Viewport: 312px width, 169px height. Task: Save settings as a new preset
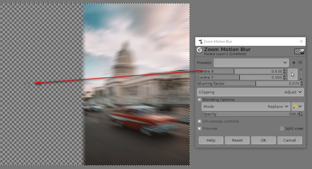[x=294, y=63]
